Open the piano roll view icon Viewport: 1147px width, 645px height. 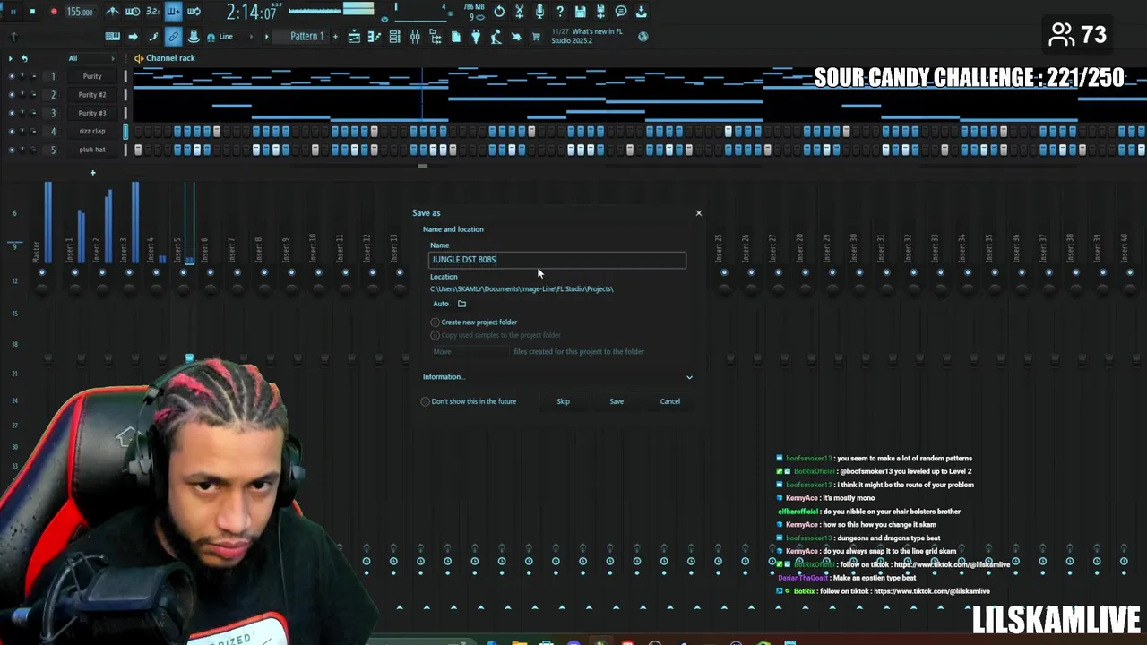click(374, 37)
